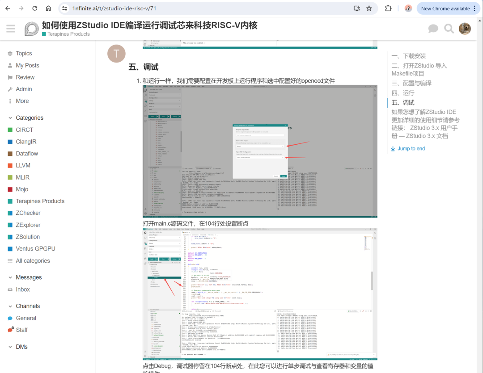Click Jump to end link
The image size is (483, 373).
(x=408, y=149)
